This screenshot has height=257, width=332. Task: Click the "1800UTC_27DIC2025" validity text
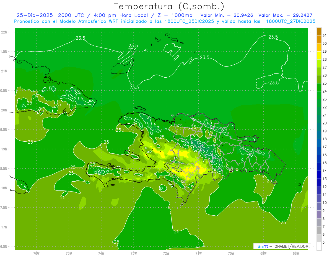click(290, 21)
